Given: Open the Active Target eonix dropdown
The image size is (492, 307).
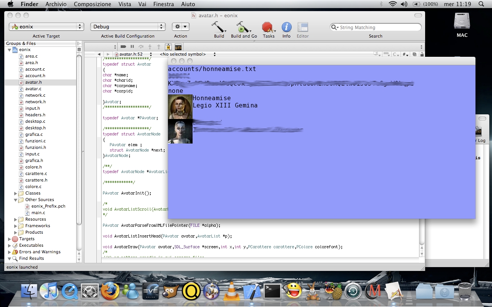Looking at the screenshot, I should click(46, 27).
